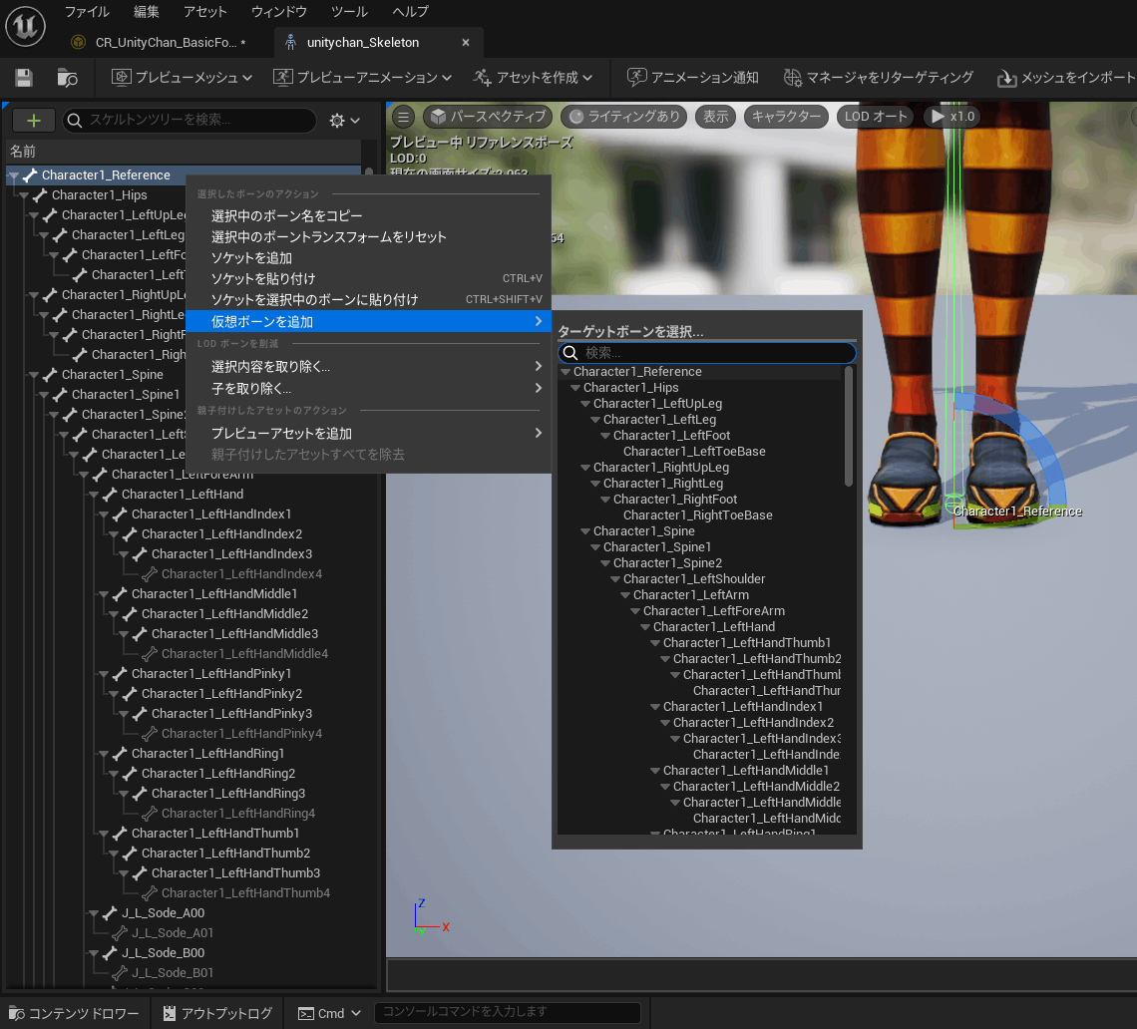Select Character1_LeftFoot as target bone
1137x1029 pixels.
(x=671, y=436)
